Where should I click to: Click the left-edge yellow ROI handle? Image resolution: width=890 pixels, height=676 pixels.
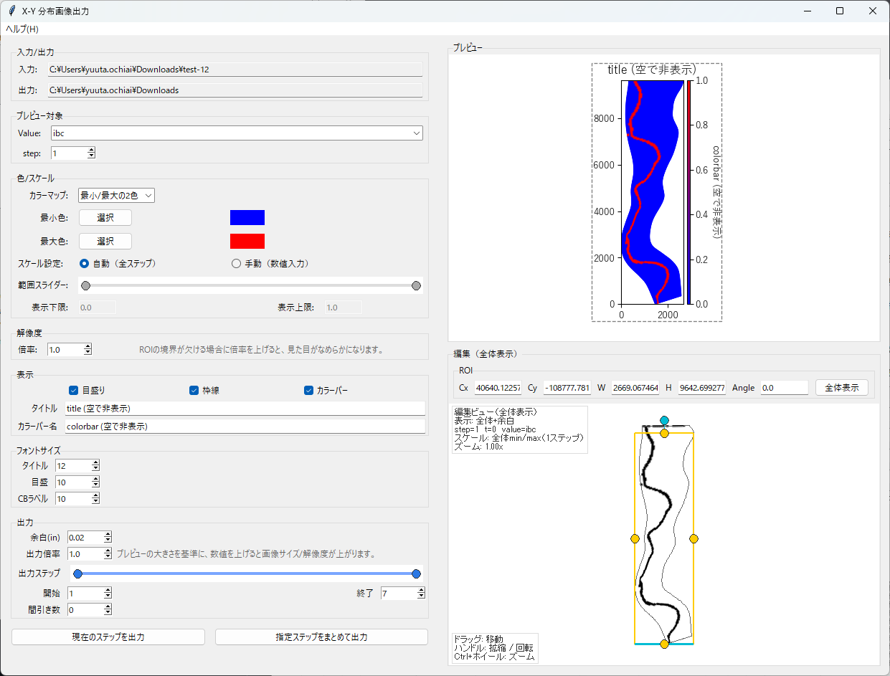coord(635,538)
